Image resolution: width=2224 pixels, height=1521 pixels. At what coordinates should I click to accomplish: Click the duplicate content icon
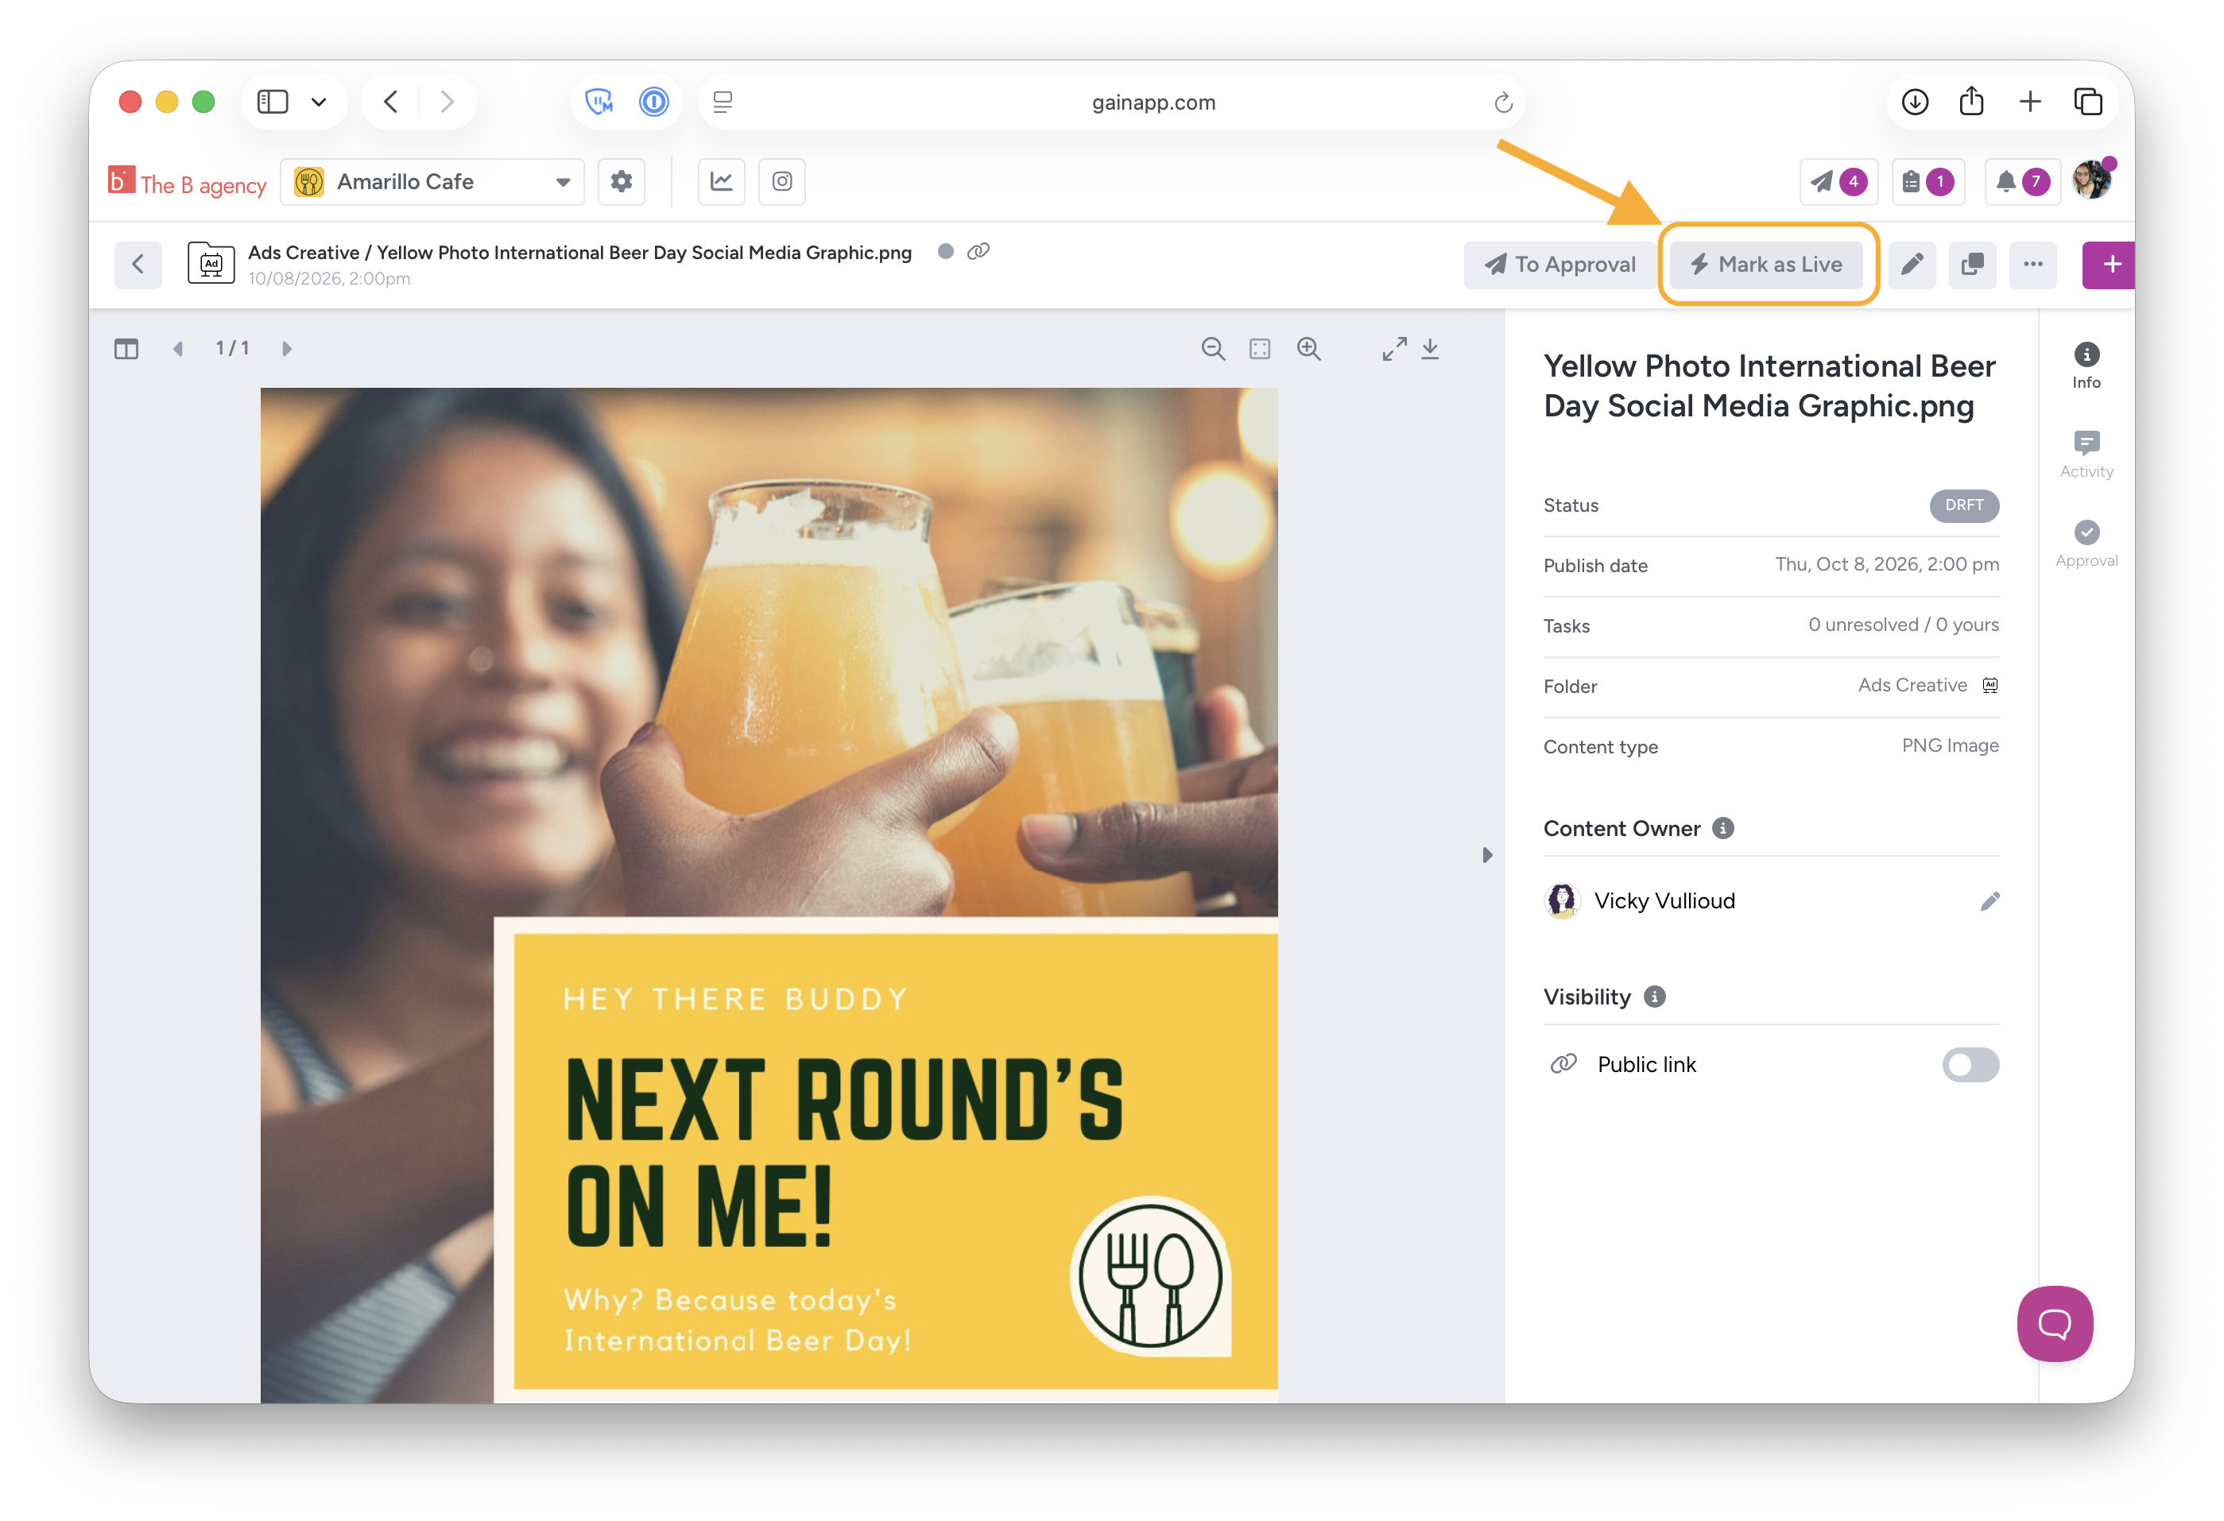(x=1972, y=264)
